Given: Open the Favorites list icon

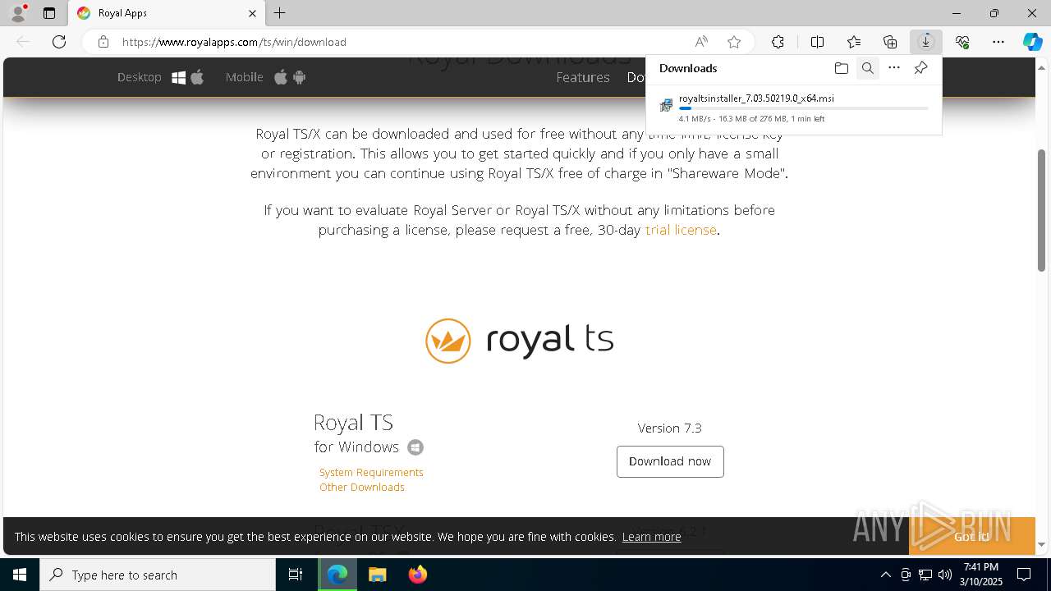Looking at the screenshot, I should [x=854, y=42].
